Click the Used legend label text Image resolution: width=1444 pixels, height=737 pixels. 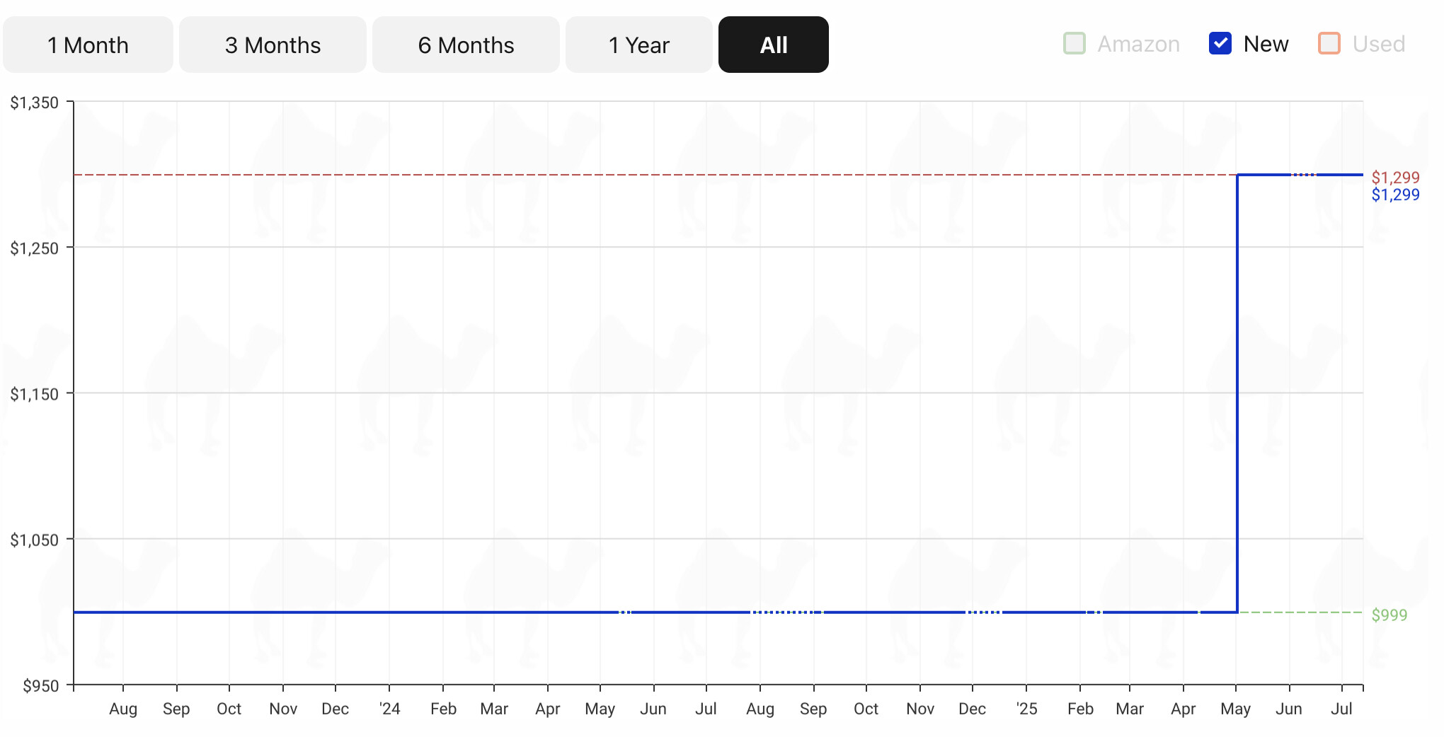point(1378,44)
